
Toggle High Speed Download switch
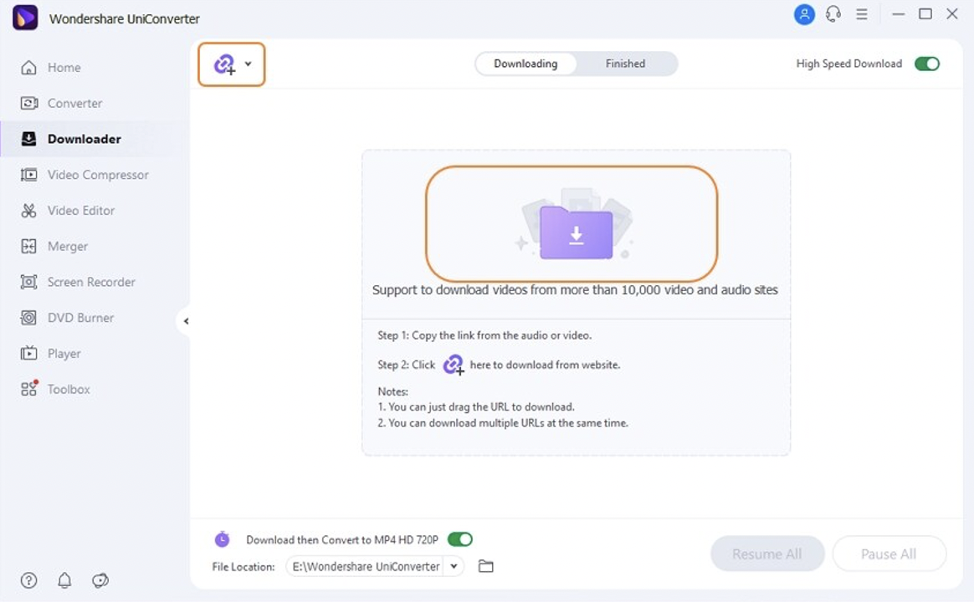click(x=927, y=64)
